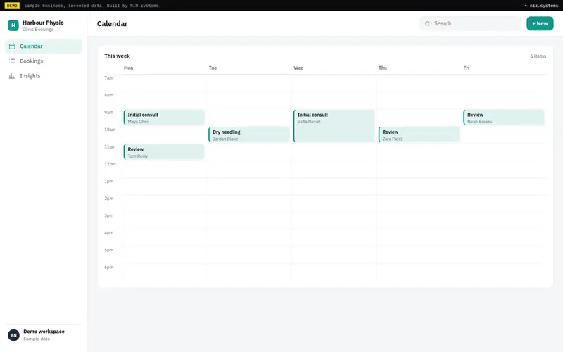This screenshot has width=563, height=352.
Task: Click the Tue column header
Action: tap(213, 68)
